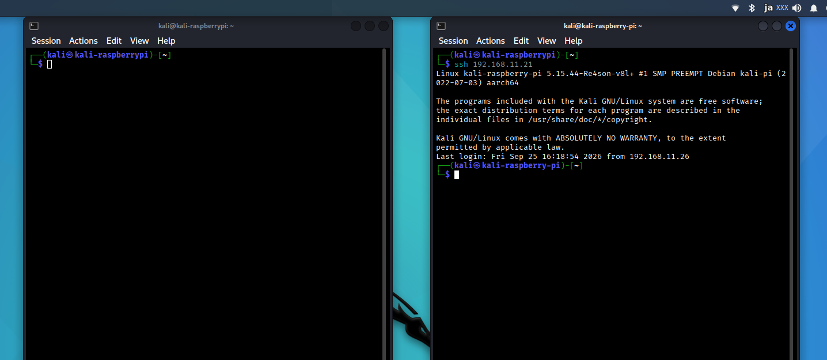Close the kali-raspberrypi terminal window
The image size is (827, 360).
click(384, 26)
